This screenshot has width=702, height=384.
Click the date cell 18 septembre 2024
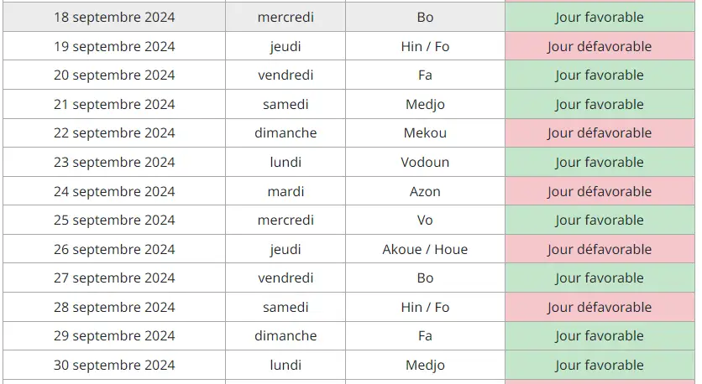(114, 17)
